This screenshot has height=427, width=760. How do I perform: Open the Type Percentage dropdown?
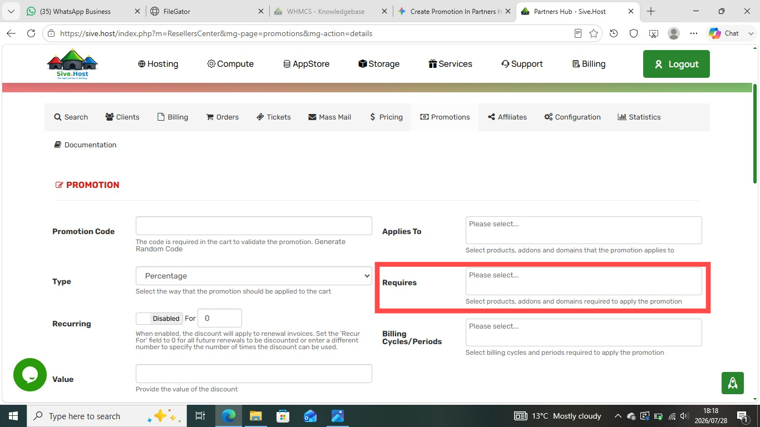[254, 276]
